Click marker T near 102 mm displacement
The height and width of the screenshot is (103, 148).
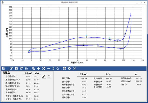tap(125, 34)
